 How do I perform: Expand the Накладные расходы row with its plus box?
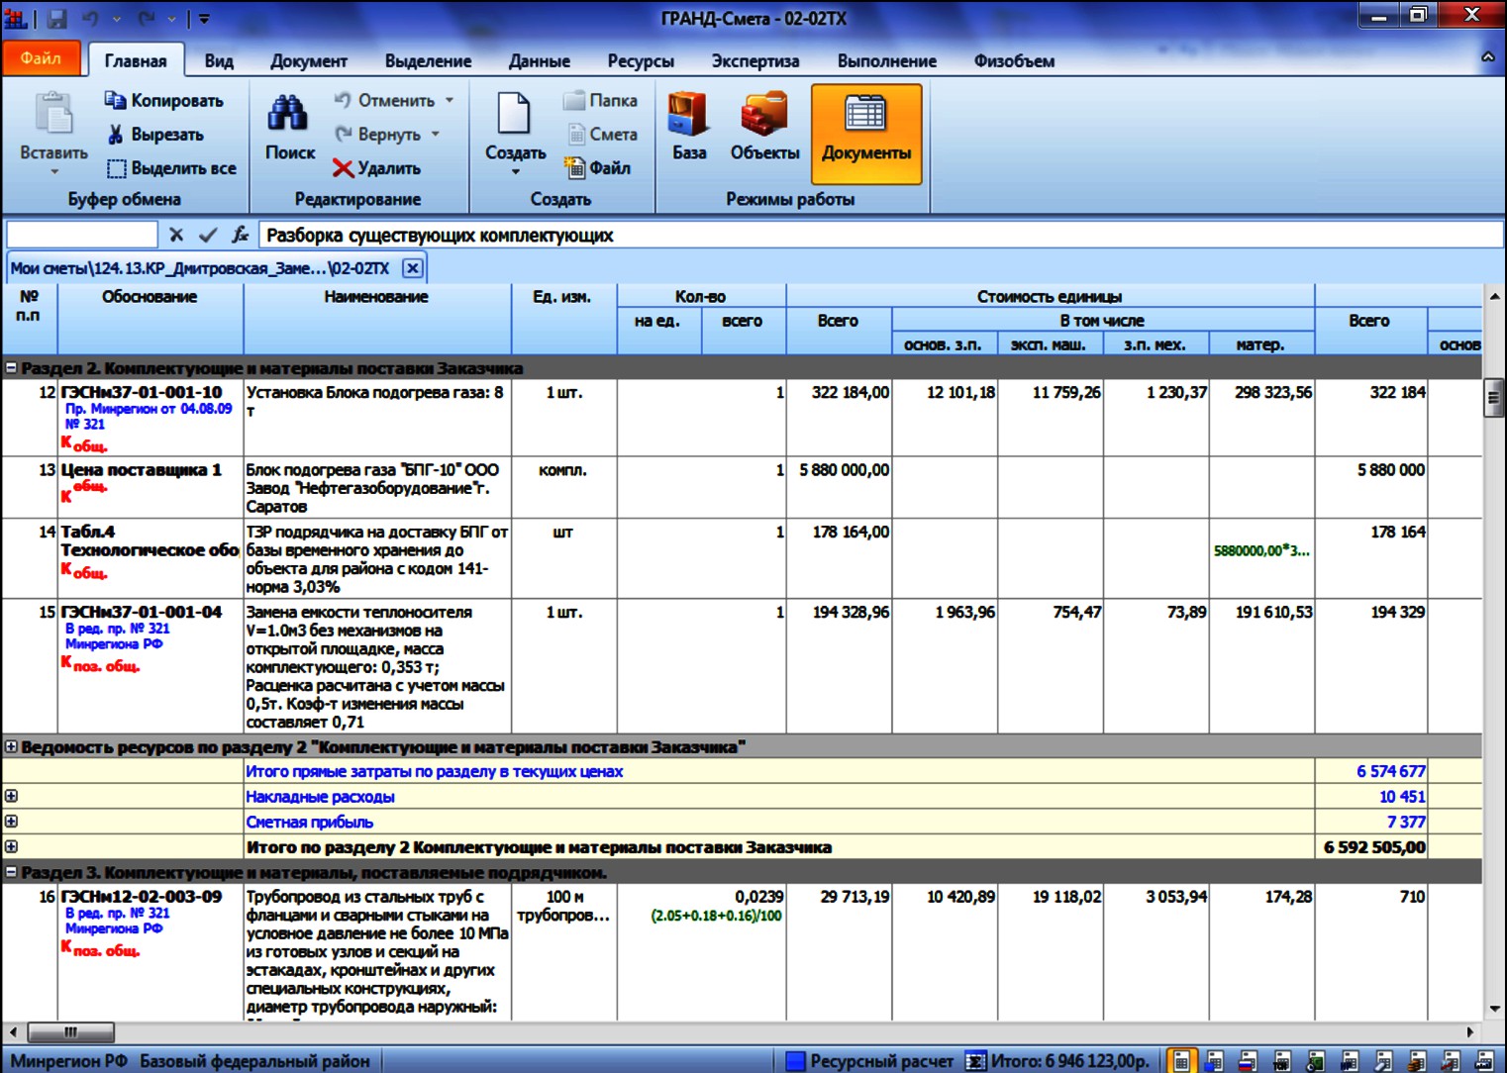[11, 796]
